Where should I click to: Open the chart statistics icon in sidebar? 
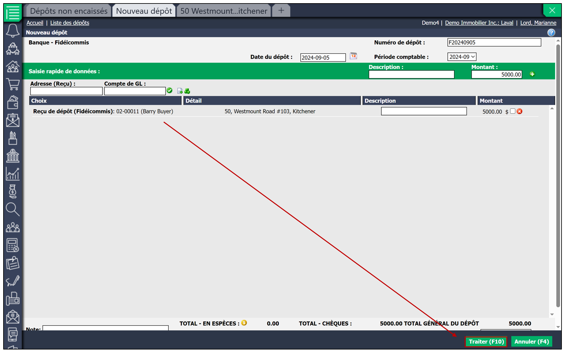13,174
